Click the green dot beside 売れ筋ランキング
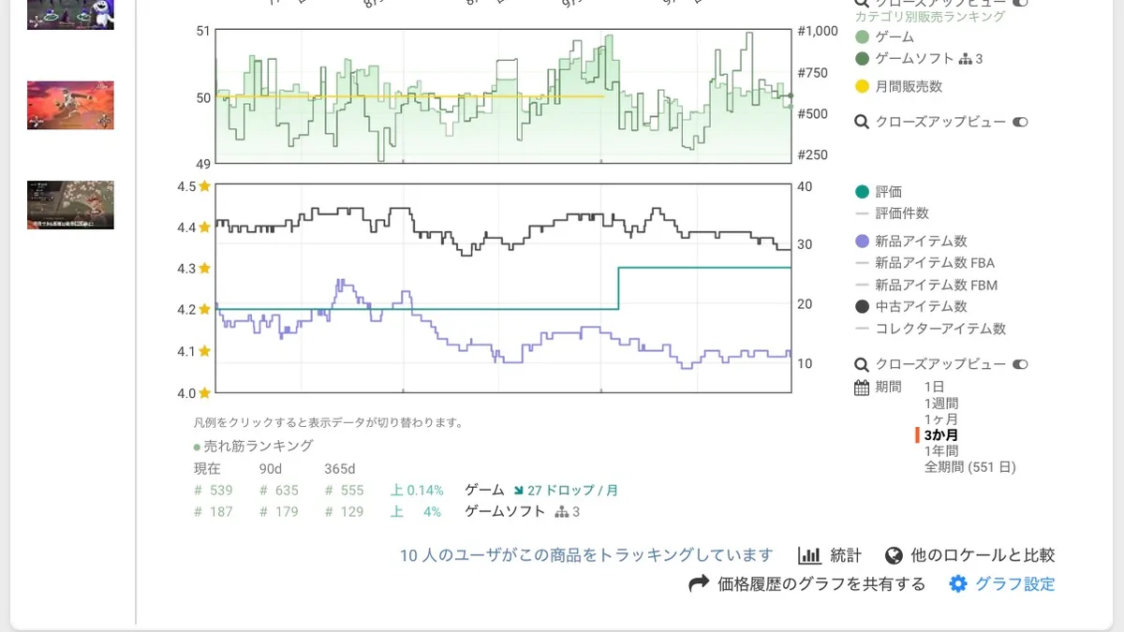The width and height of the screenshot is (1124, 632). 197,447
